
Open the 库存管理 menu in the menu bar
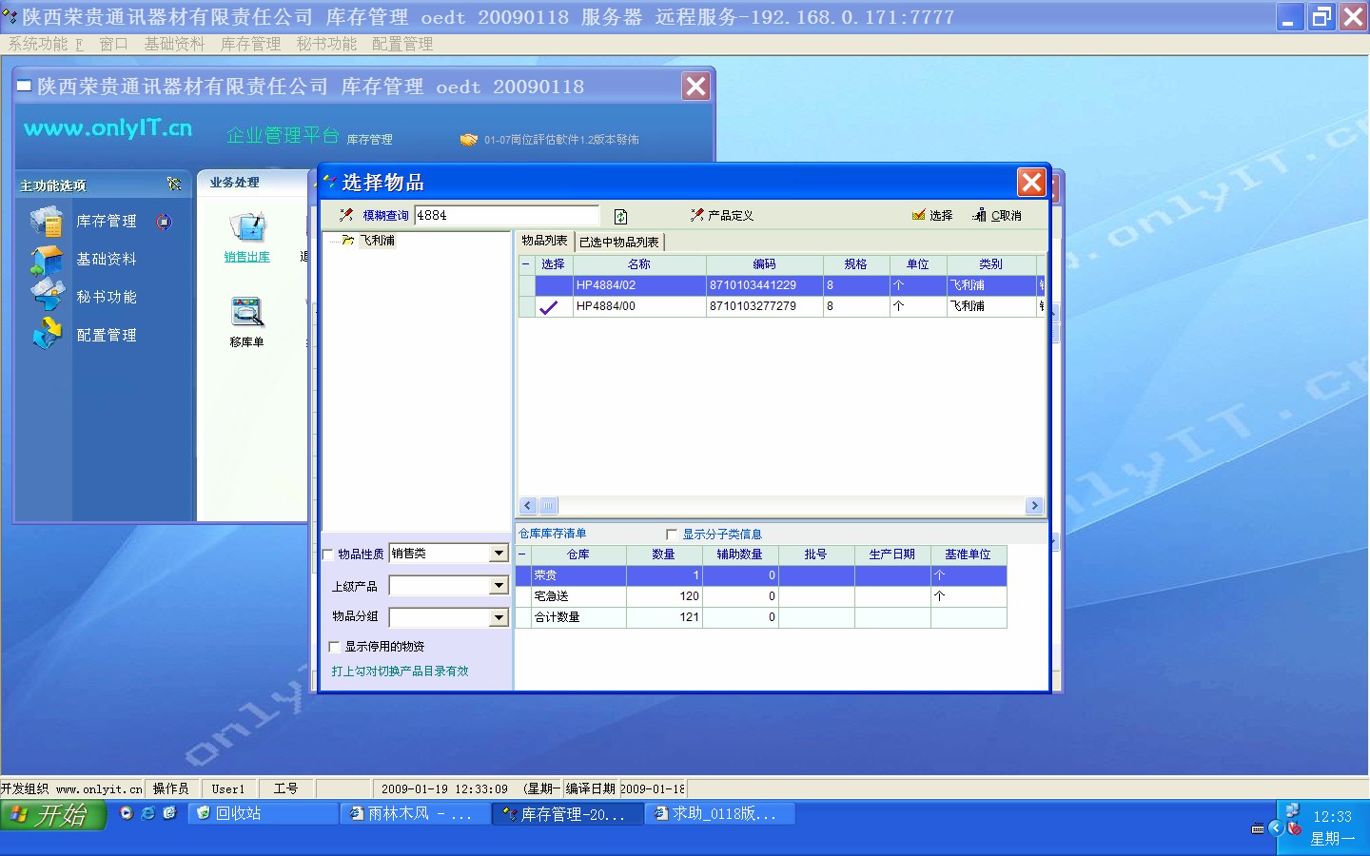pyautogui.click(x=250, y=44)
